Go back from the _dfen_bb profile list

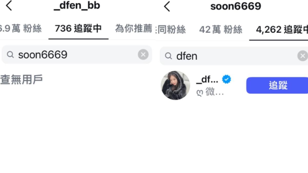click(9, 6)
